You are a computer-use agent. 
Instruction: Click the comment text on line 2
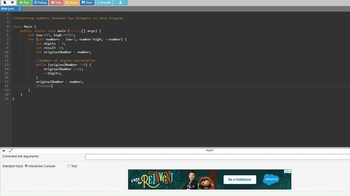pos(68,18)
